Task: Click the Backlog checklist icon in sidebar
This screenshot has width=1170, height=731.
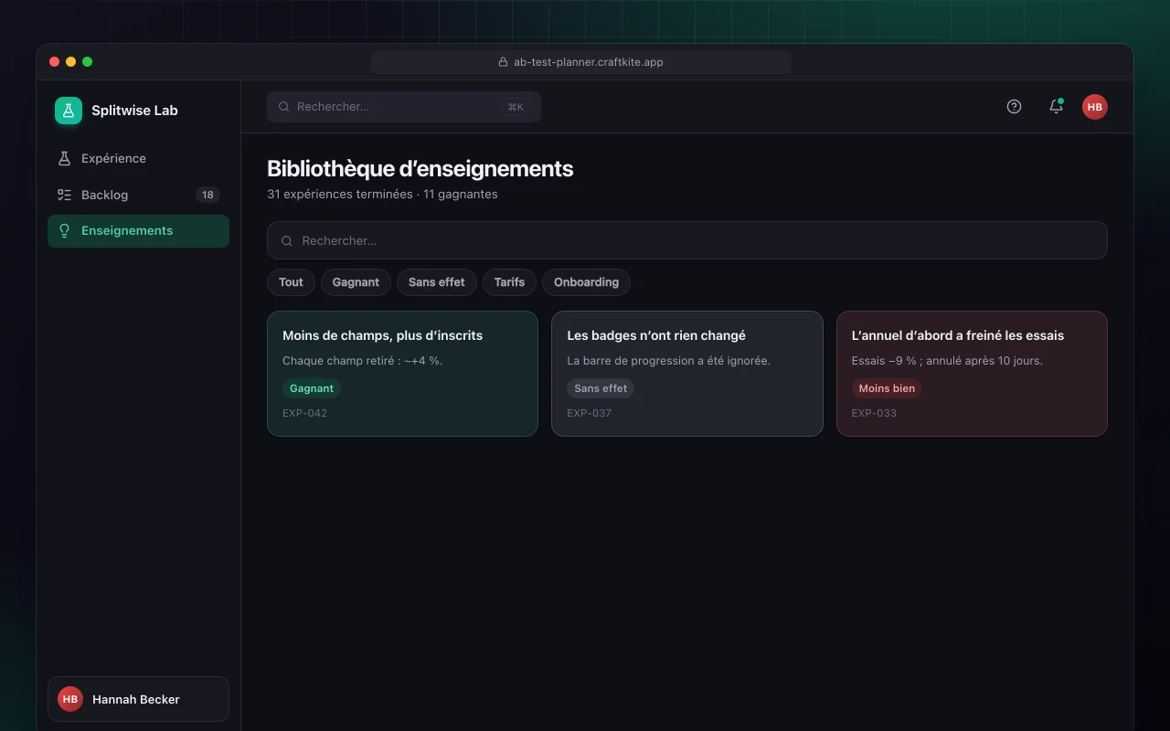Action: 64,195
